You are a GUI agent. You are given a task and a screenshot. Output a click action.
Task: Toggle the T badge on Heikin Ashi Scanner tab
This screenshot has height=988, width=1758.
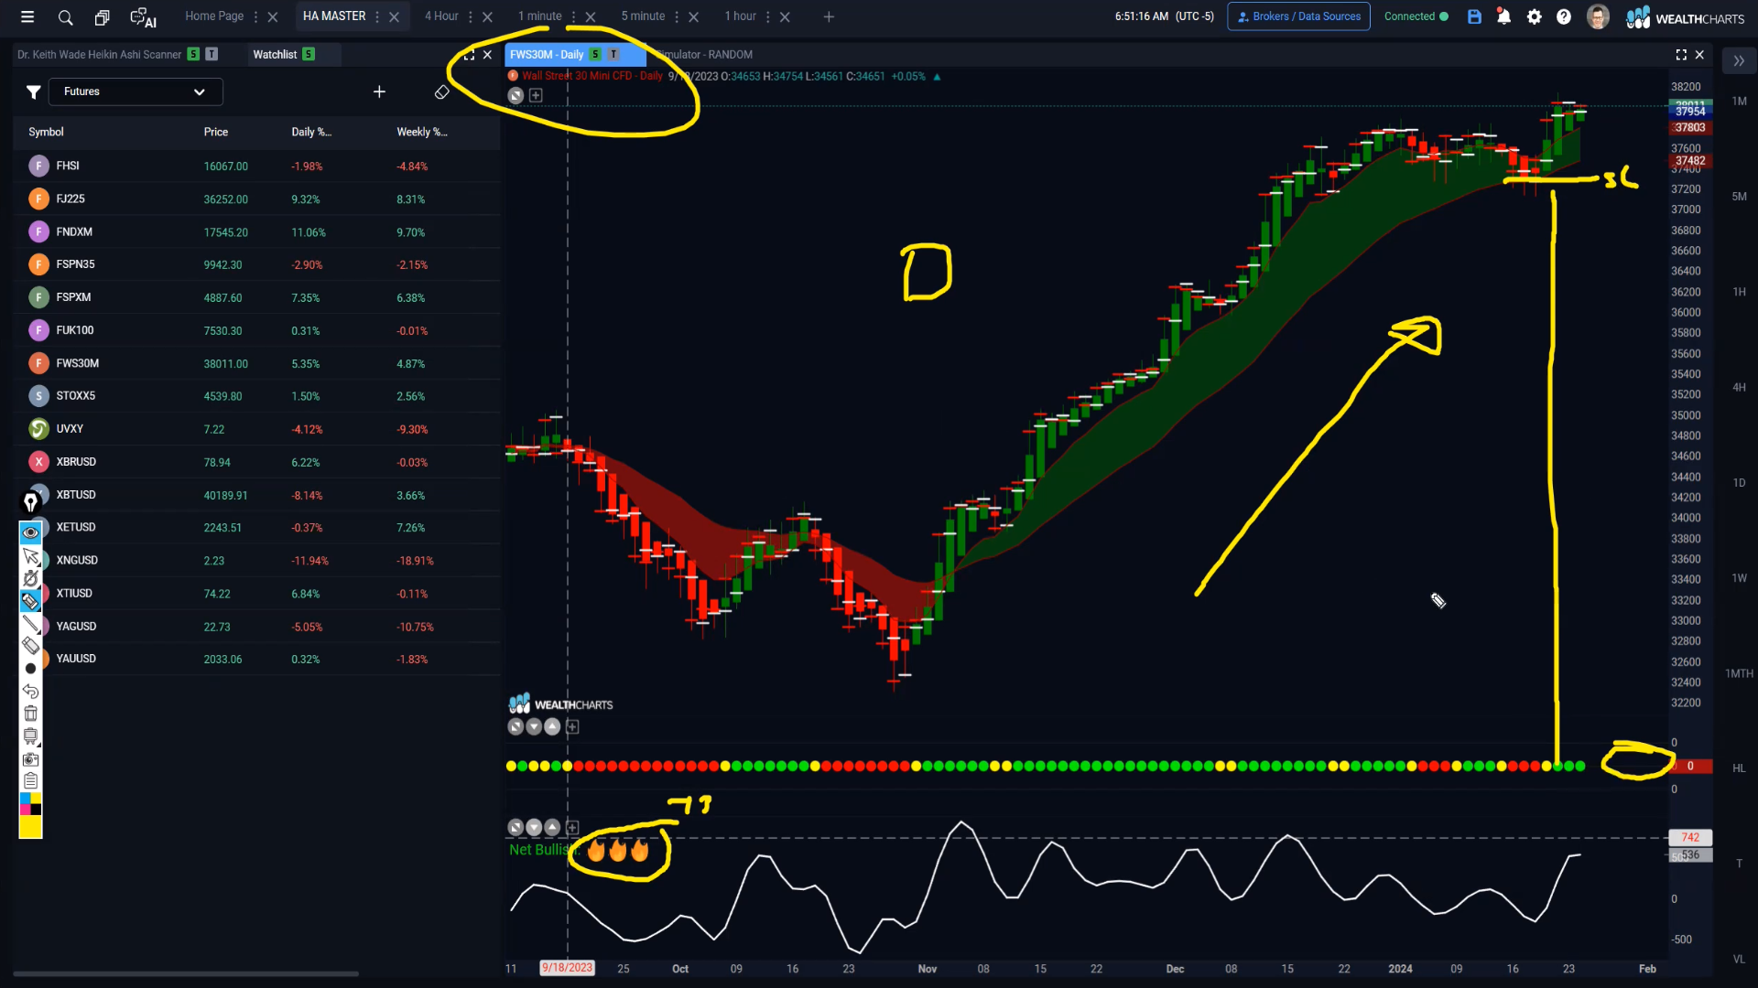coord(212,55)
